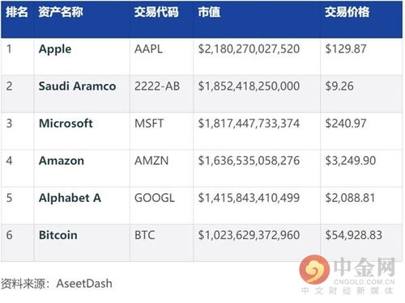Click the BTC ticker code

[145, 235]
